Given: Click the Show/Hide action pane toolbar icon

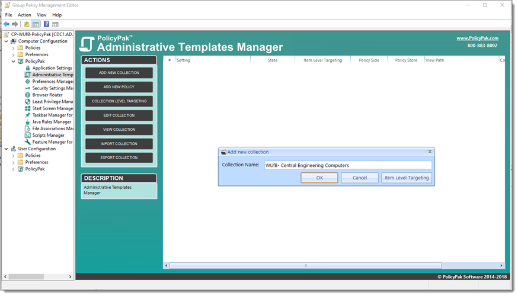Looking at the screenshot, I should tap(55, 24).
